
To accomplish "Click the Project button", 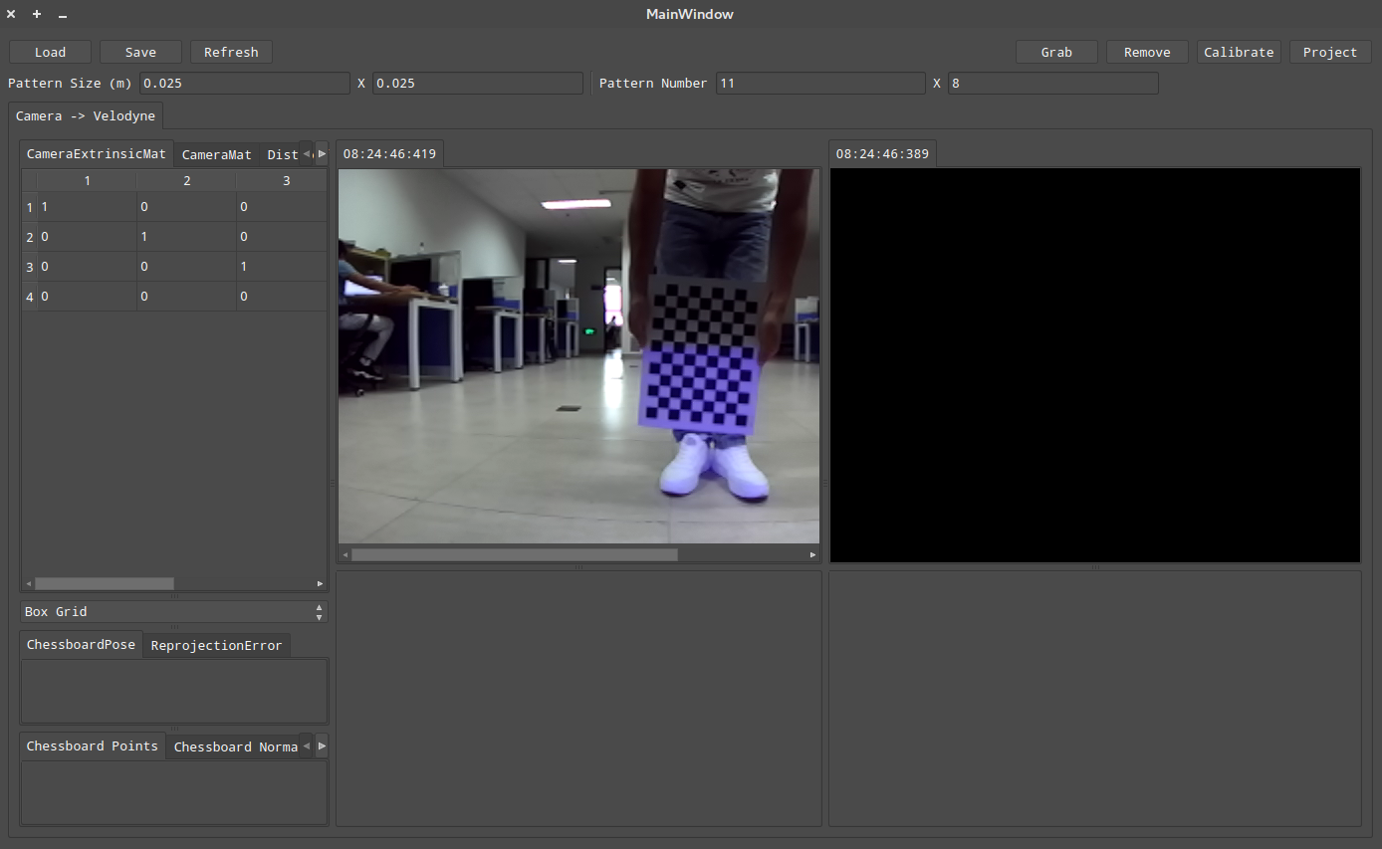I will (x=1329, y=52).
